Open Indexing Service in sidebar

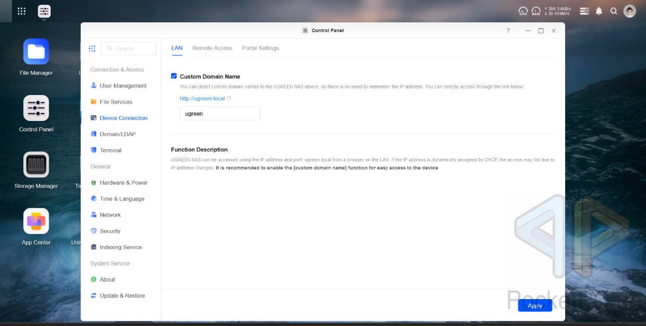tap(121, 247)
